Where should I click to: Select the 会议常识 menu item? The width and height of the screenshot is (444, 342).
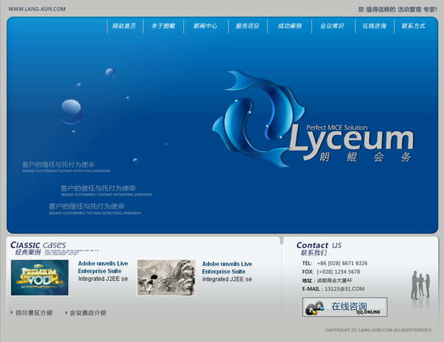[x=332, y=26]
